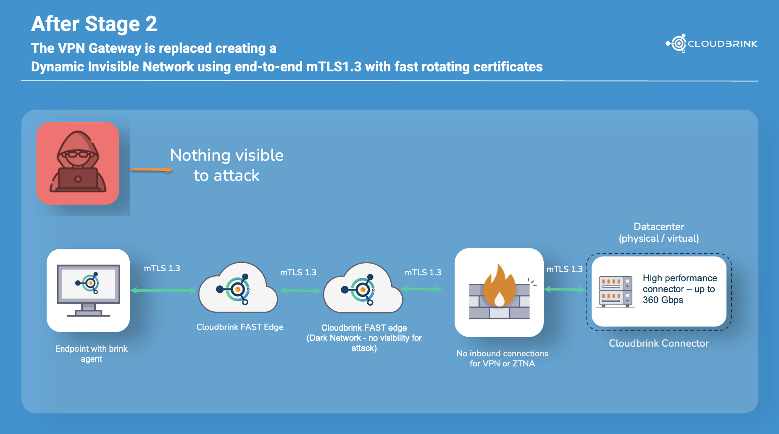The image size is (779, 434).
Task: Click mTLS 1.3 label between firewall and connector
Action: [565, 269]
